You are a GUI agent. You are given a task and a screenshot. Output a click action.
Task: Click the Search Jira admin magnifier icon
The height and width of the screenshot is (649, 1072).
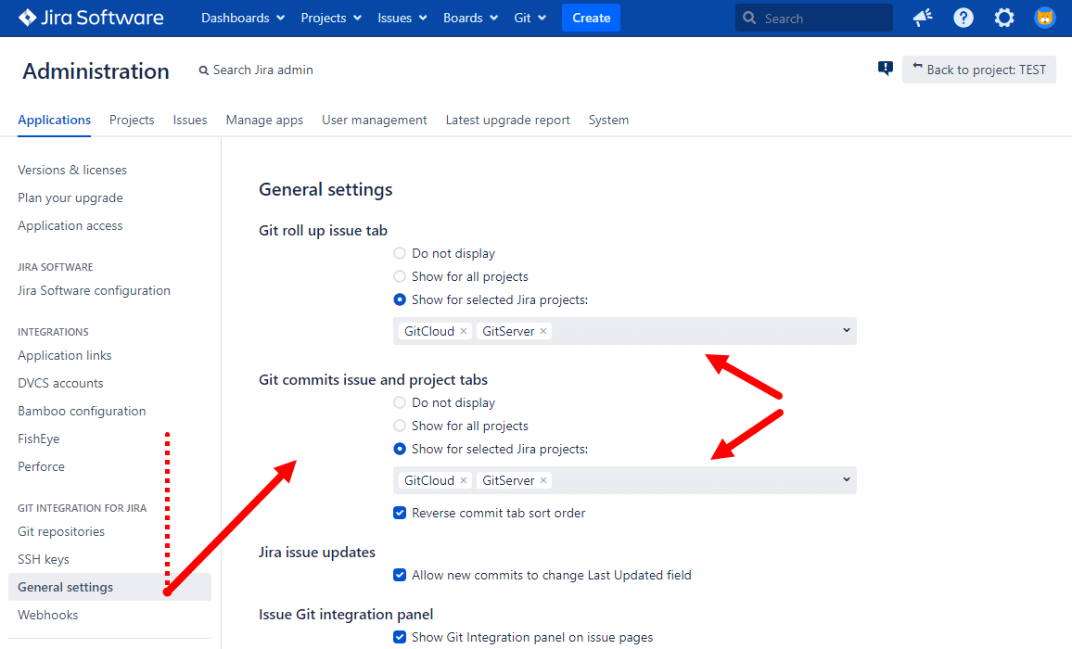[x=204, y=70]
